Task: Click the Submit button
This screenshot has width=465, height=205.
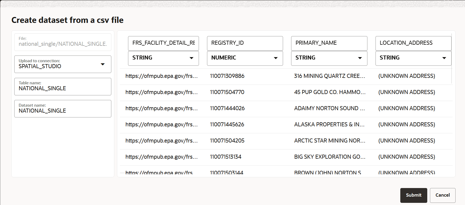Action: point(414,195)
